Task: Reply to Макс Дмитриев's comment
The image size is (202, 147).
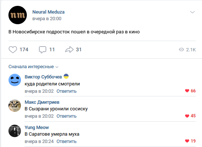Action: (x=66, y=116)
